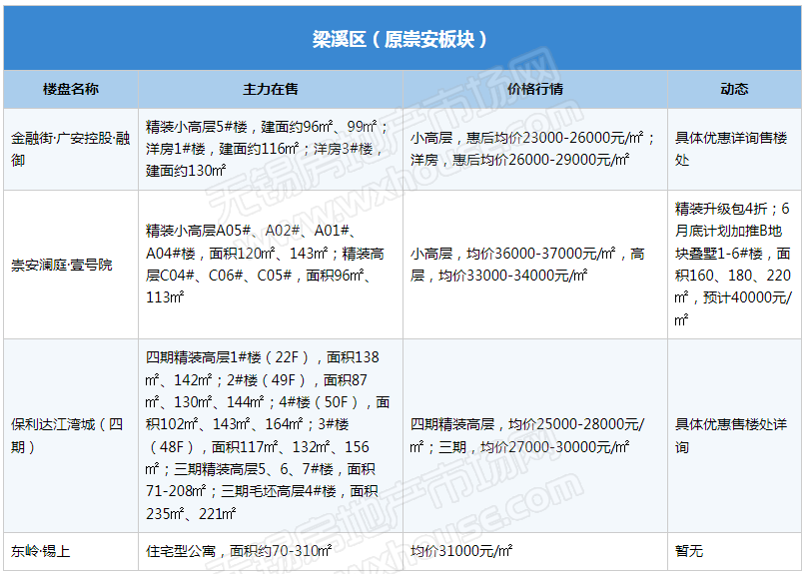Click the 价格行情 column header
The width and height of the screenshot is (807, 574).
pos(534,89)
